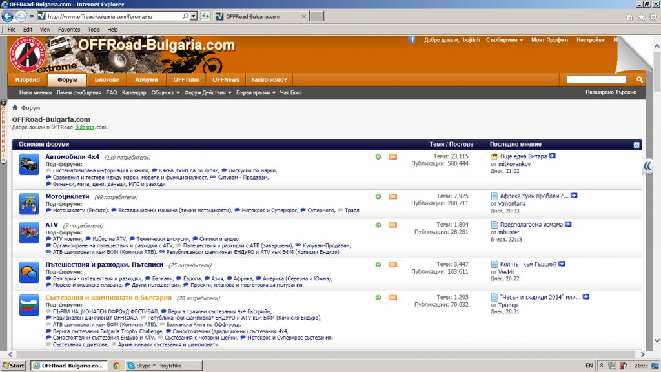
Task: Go to last post arrow for Предполагаема измама
Action: coord(568,224)
